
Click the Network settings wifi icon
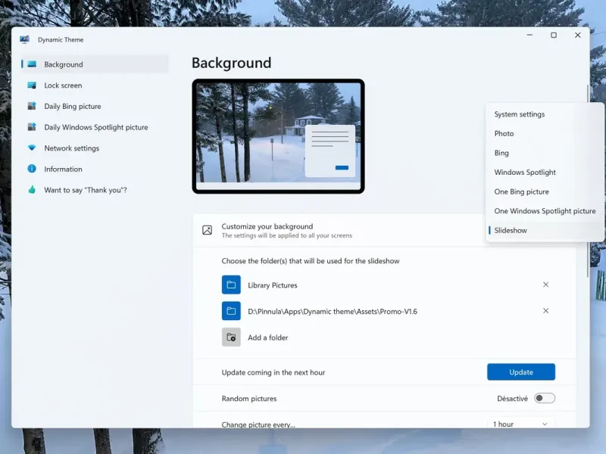pos(32,148)
